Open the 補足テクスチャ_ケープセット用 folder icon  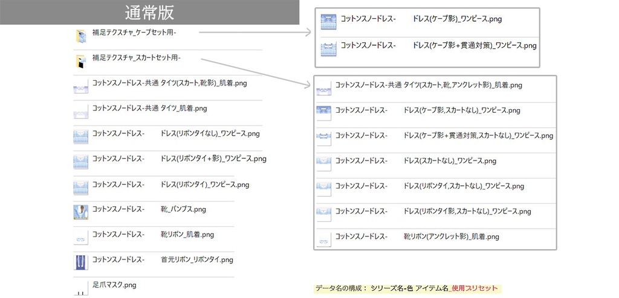click(81, 36)
